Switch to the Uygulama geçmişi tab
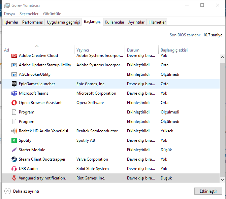Image resolution: width=226 pixels, height=199 pixels. 63,22
